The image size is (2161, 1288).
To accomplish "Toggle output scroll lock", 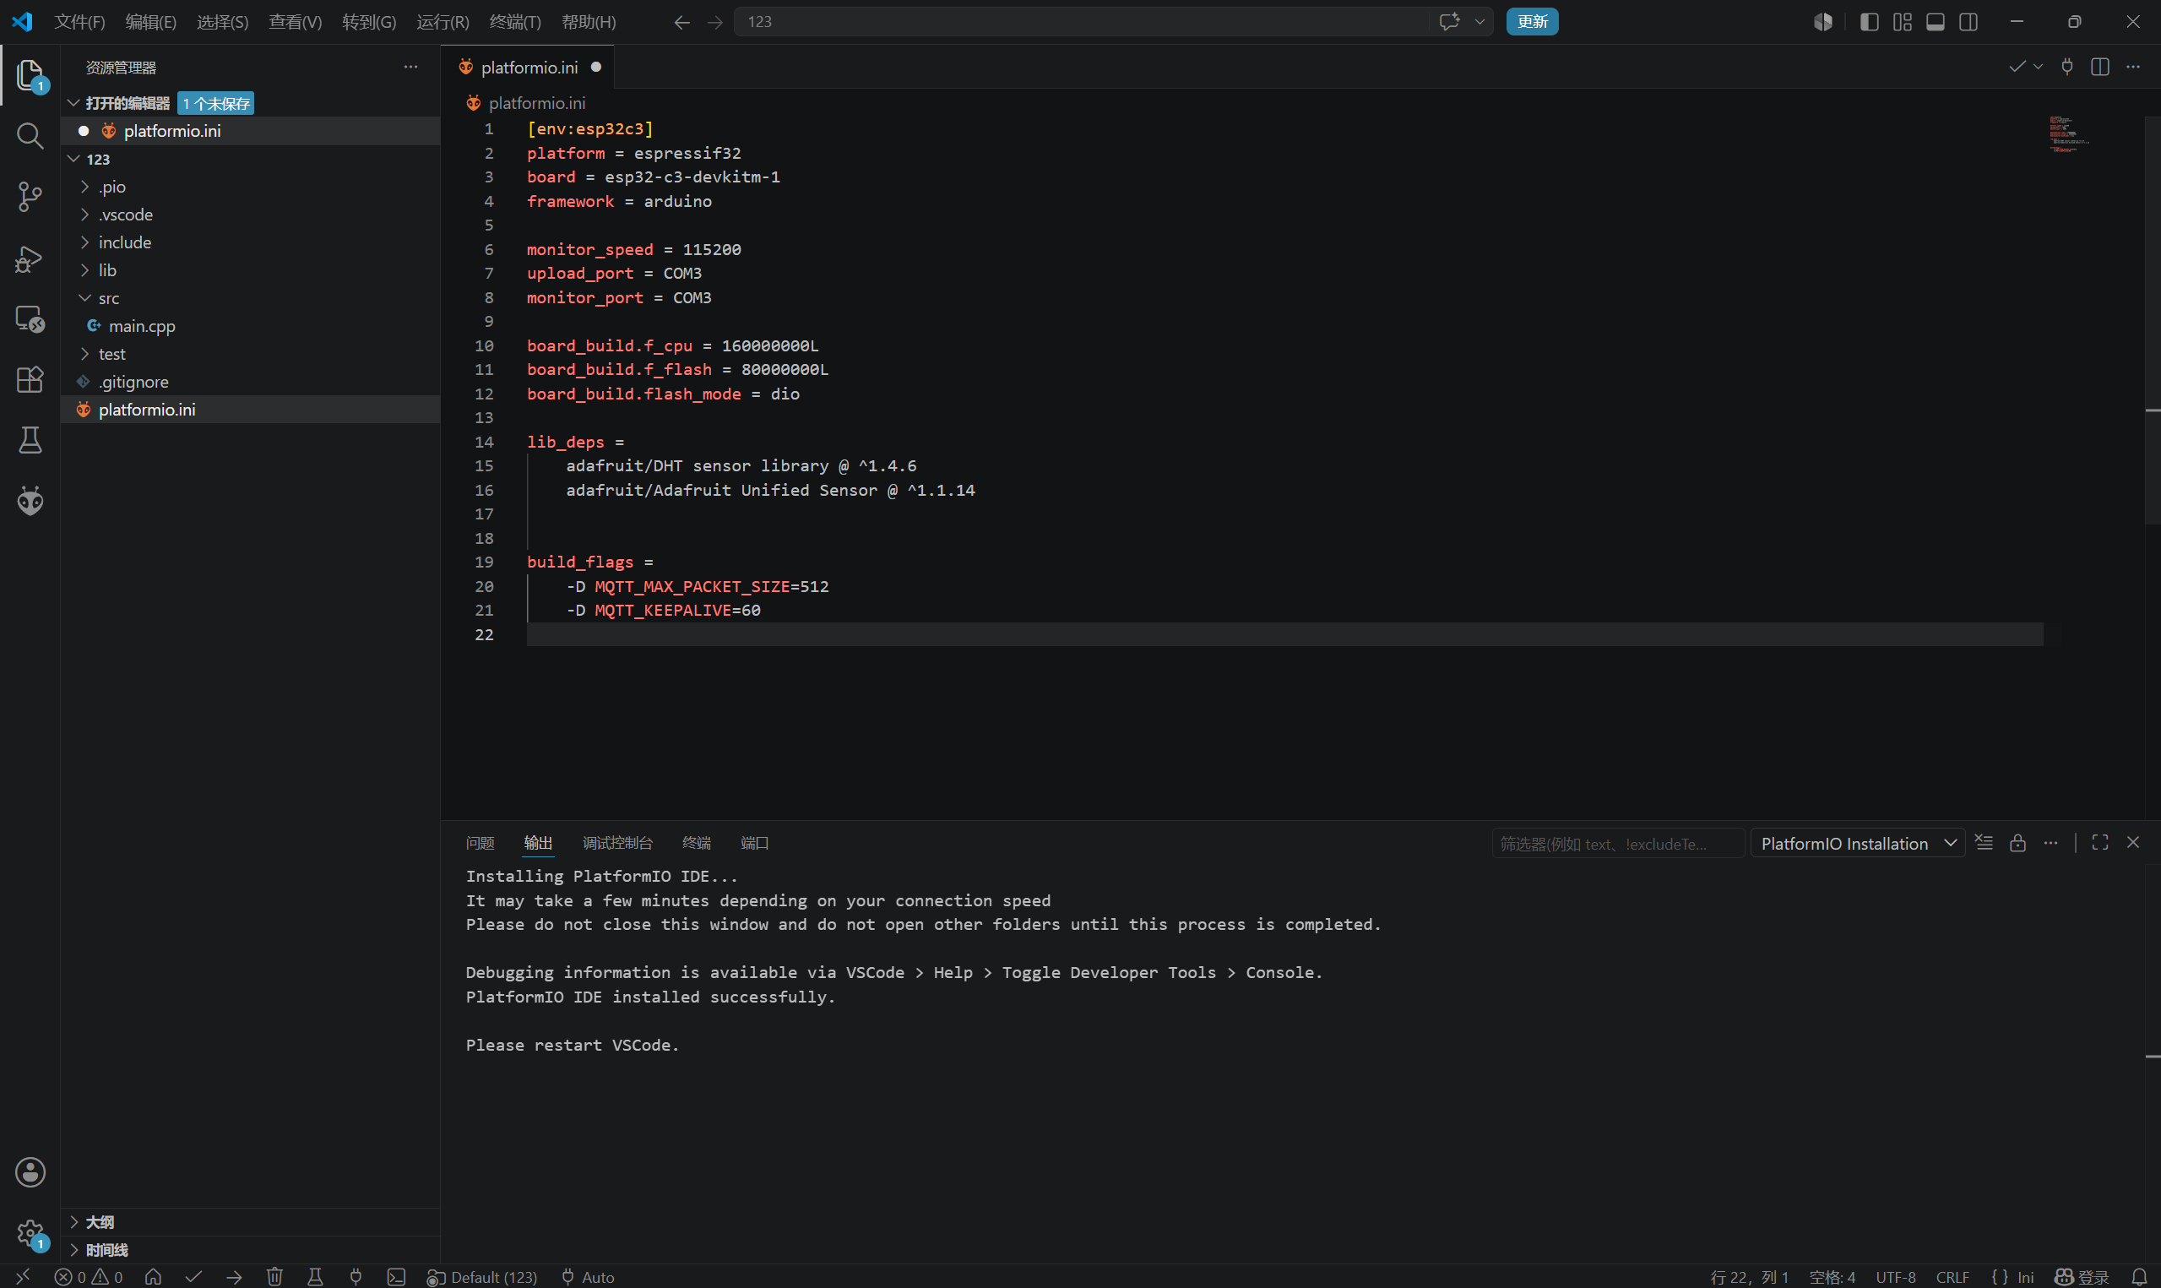I will click(2017, 843).
